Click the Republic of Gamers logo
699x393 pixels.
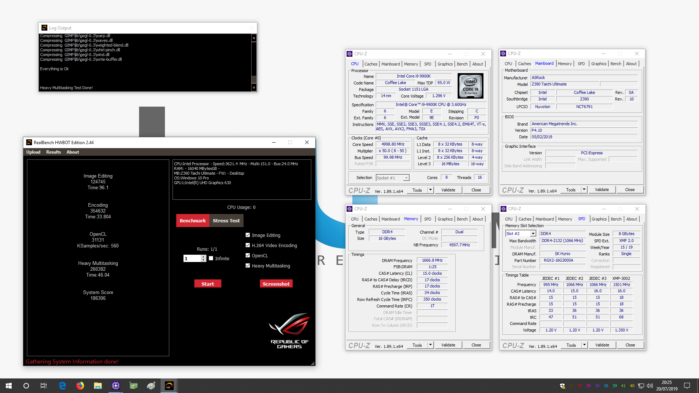coord(289,331)
